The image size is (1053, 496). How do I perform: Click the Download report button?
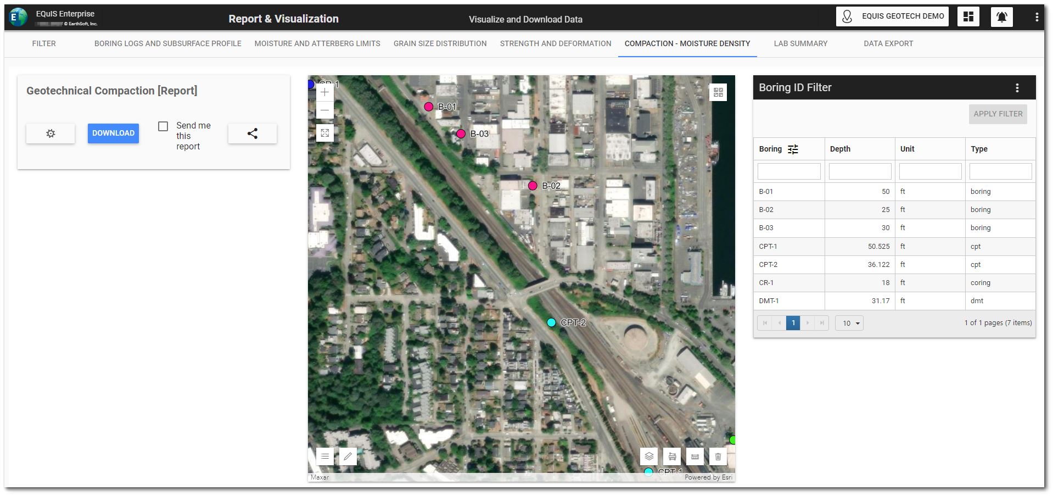113,133
